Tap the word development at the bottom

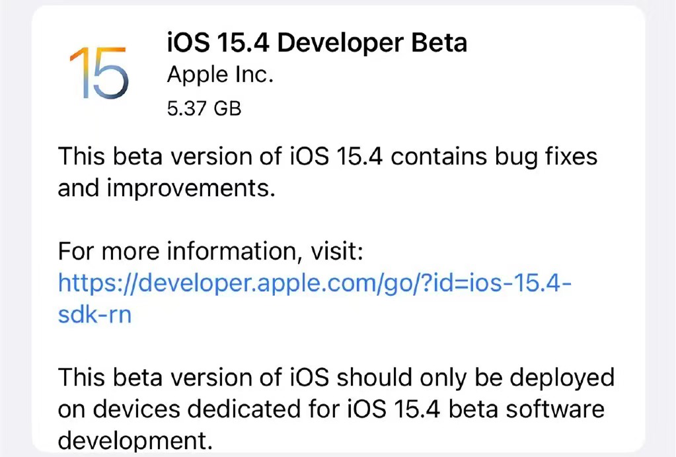pyautogui.click(x=135, y=440)
